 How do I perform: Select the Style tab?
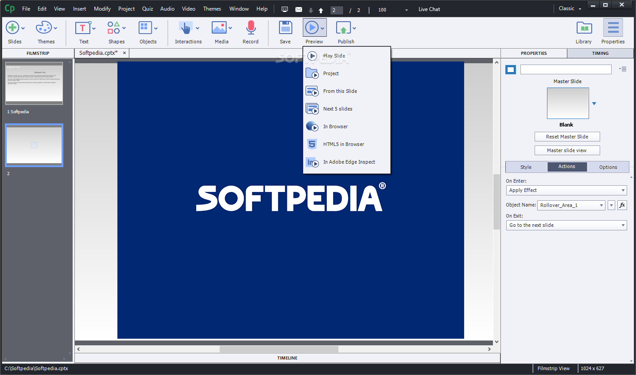(x=526, y=167)
